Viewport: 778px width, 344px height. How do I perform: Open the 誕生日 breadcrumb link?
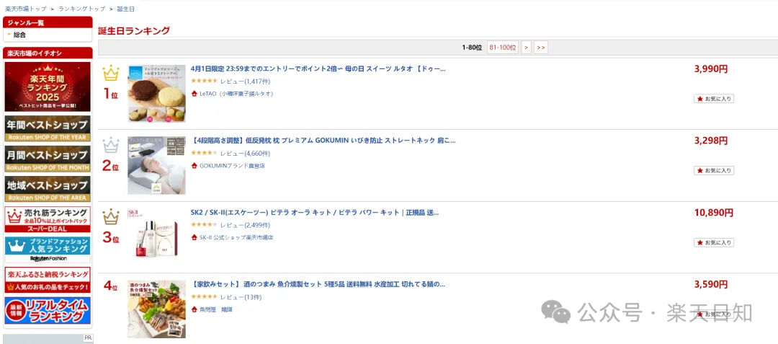tap(125, 9)
